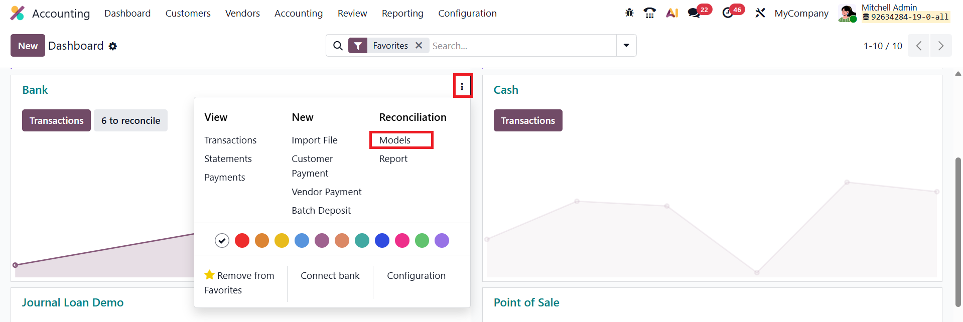The image size is (963, 322).
Task: Click the bug debug icon
Action: click(x=629, y=13)
